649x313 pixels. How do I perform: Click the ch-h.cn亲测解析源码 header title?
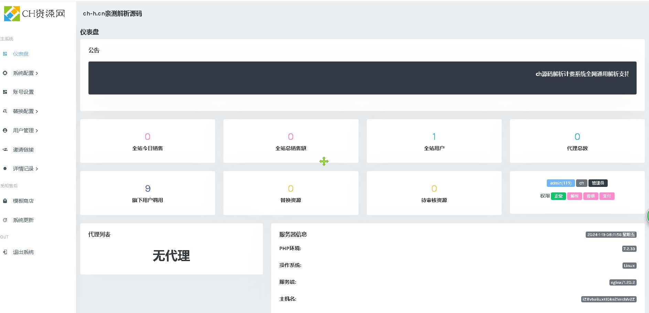coord(113,14)
